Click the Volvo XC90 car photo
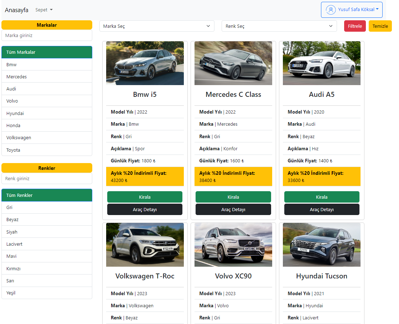 [x=233, y=245]
